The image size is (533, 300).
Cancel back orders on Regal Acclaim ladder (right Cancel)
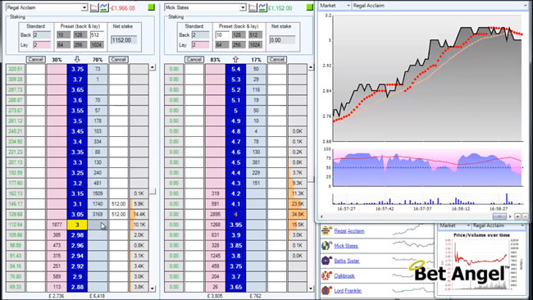tap(118, 60)
